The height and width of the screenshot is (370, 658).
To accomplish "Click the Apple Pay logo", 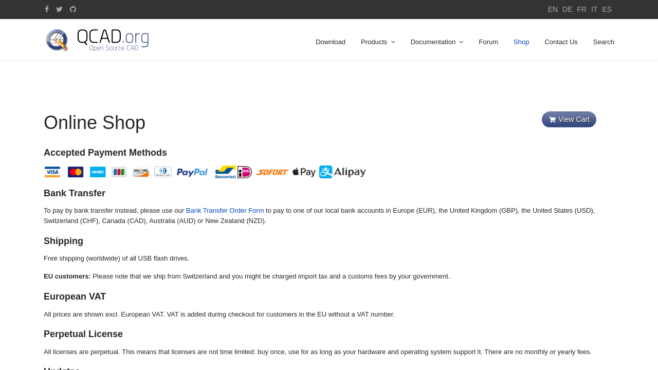I will tap(304, 172).
